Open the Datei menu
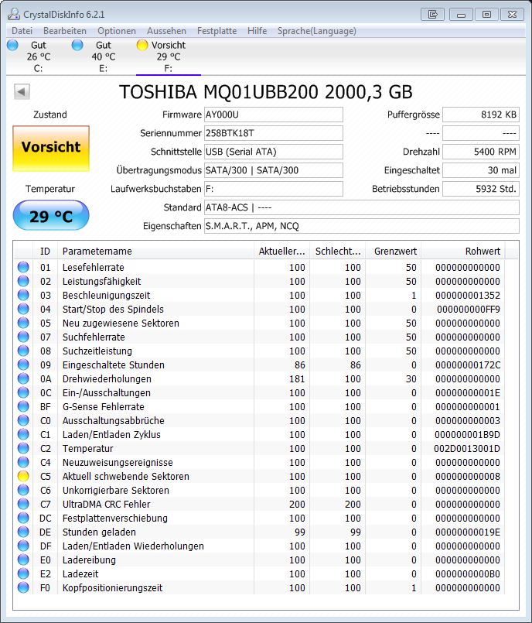 click(x=22, y=31)
